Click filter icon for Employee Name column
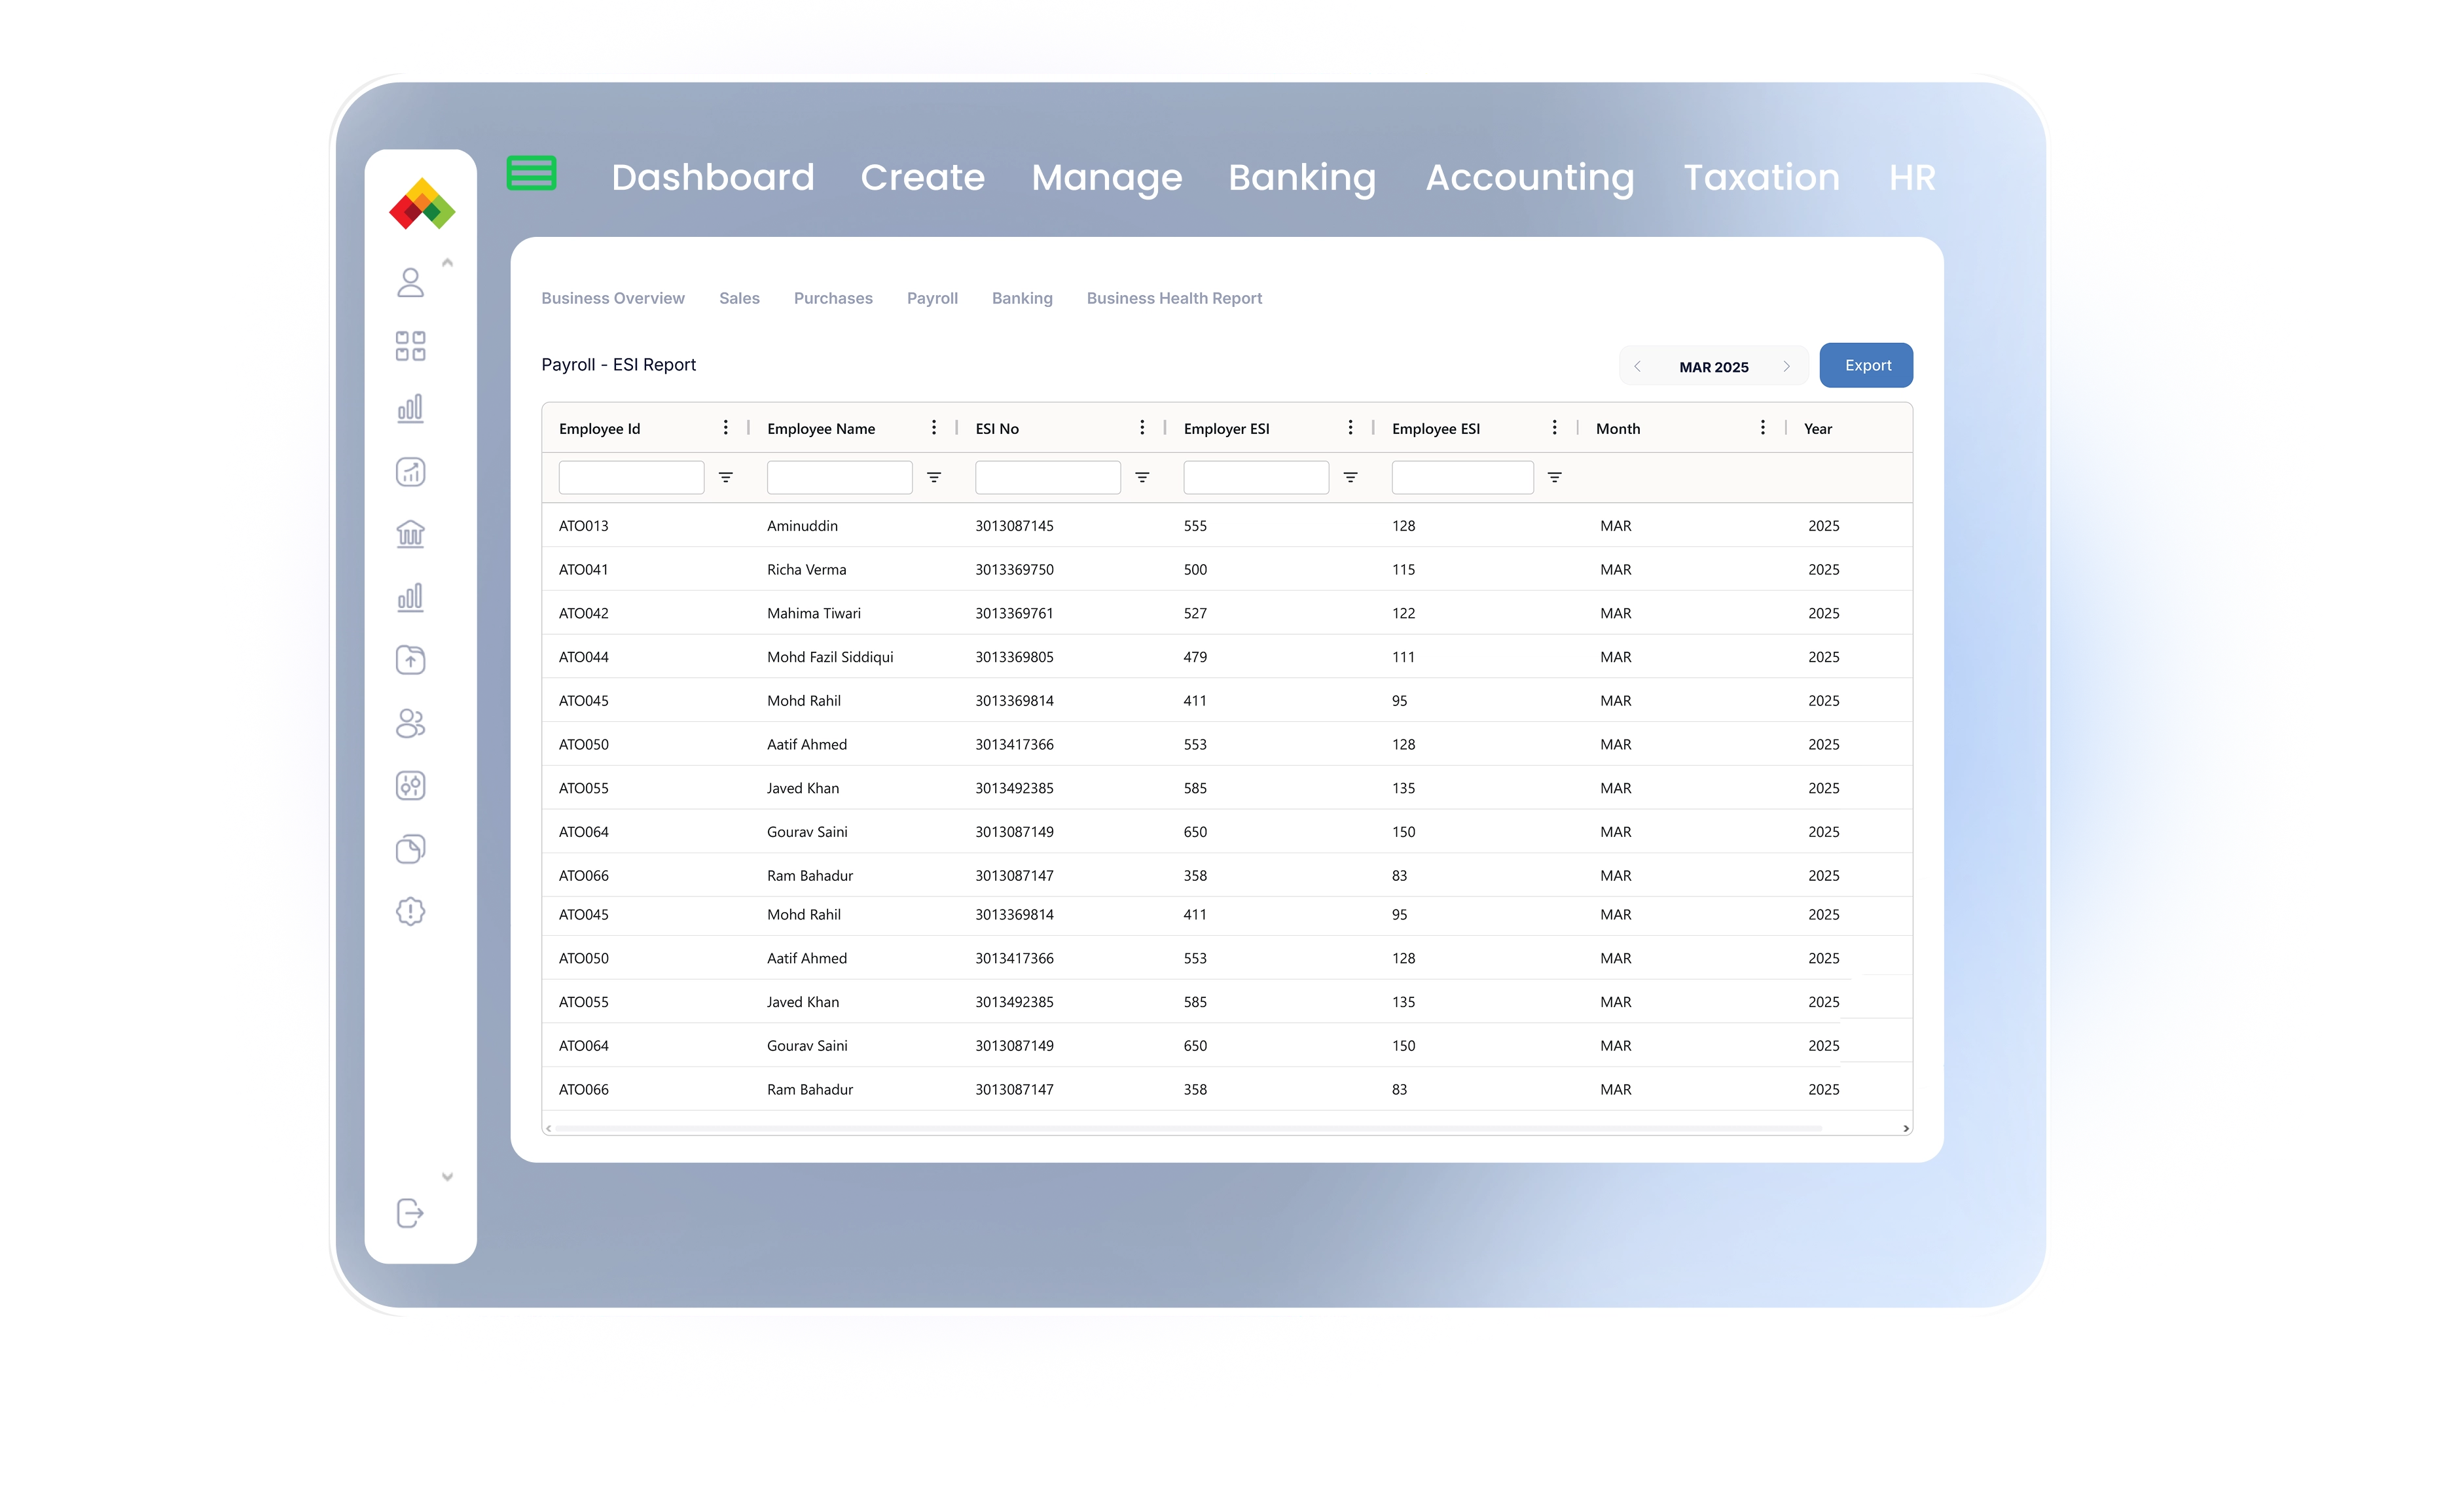 [934, 478]
